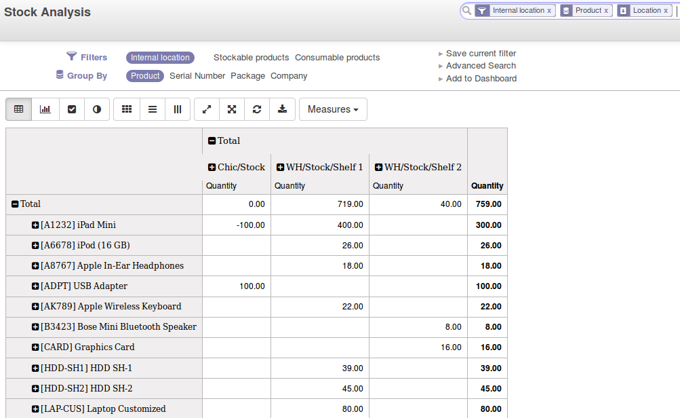
Task: Expand the Advanced Search section
Action: [481, 66]
